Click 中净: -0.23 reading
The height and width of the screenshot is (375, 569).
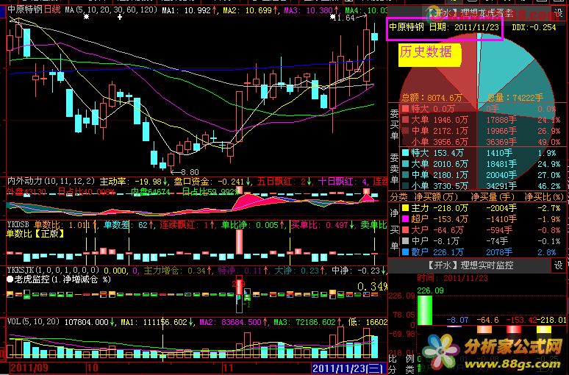tap(359, 271)
